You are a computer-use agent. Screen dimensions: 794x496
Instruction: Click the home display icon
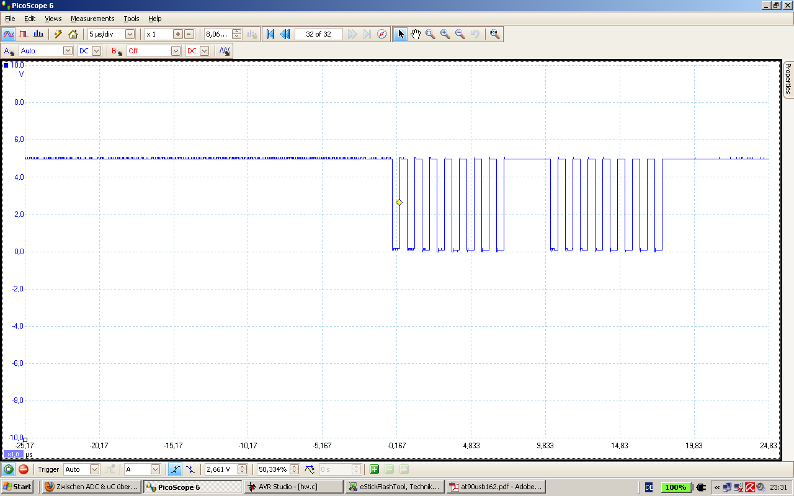(73, 34)
